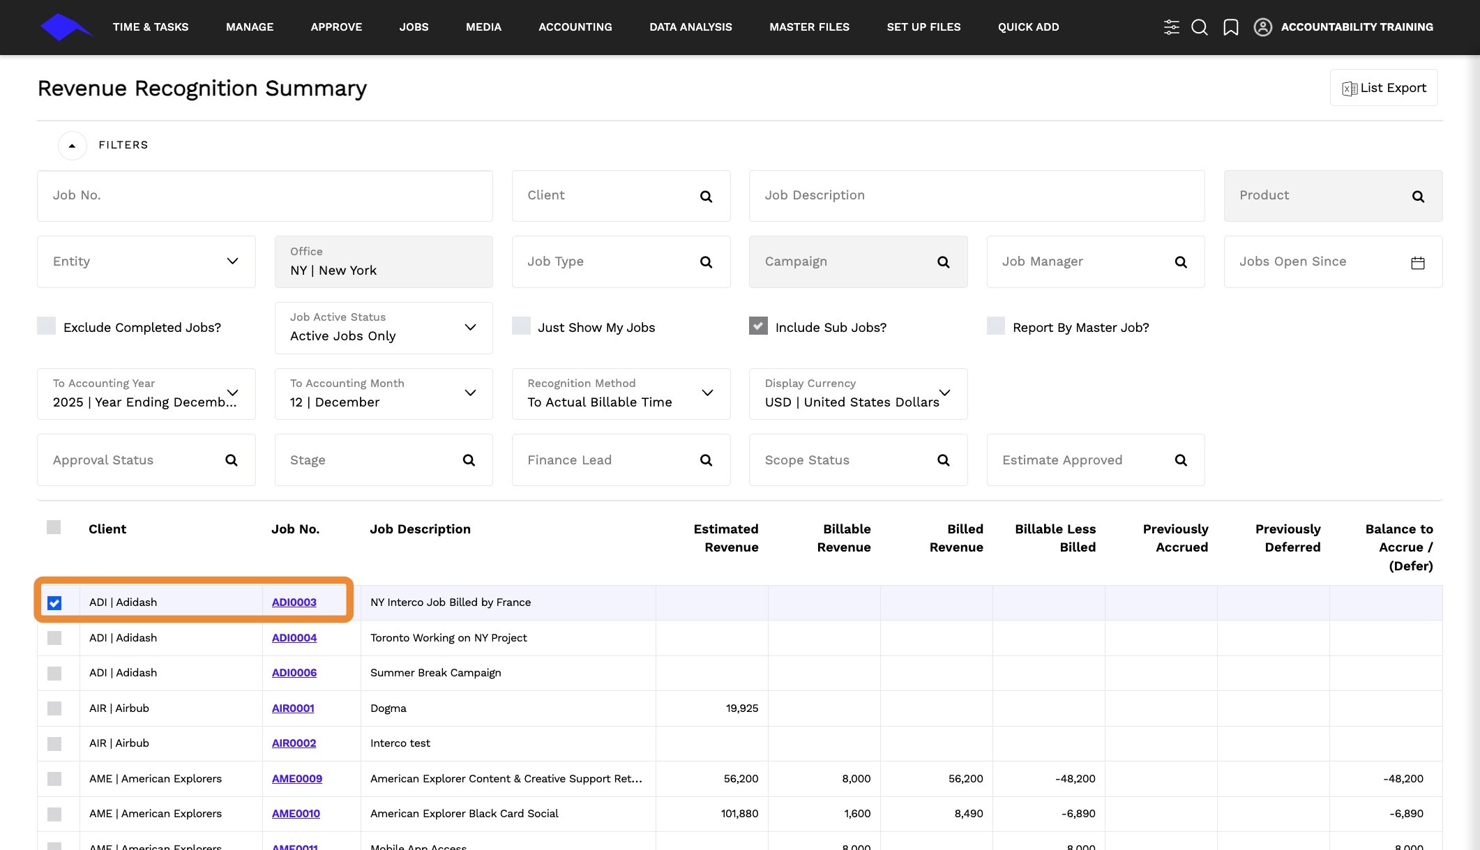1480x850 pixels.
Task: Click the Client field search icon
Action: pos(706,197)
